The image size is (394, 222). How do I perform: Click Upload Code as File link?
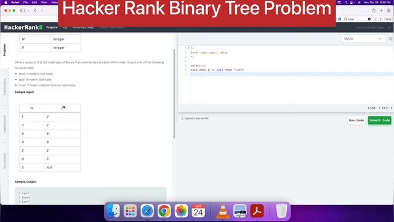click(x=195, y=118)
